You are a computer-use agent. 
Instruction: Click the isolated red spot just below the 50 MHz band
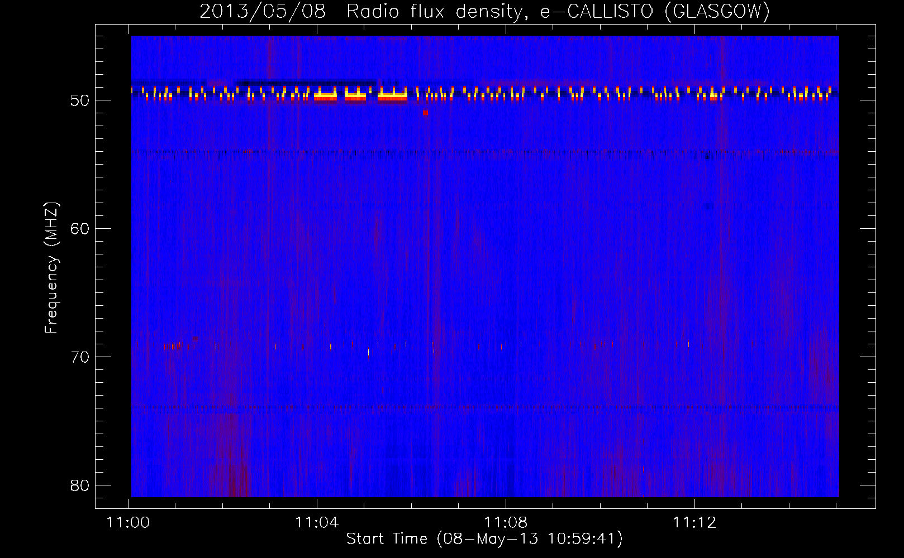426,113
